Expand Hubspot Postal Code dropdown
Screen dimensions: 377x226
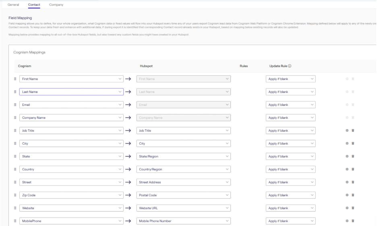(184, 195)
